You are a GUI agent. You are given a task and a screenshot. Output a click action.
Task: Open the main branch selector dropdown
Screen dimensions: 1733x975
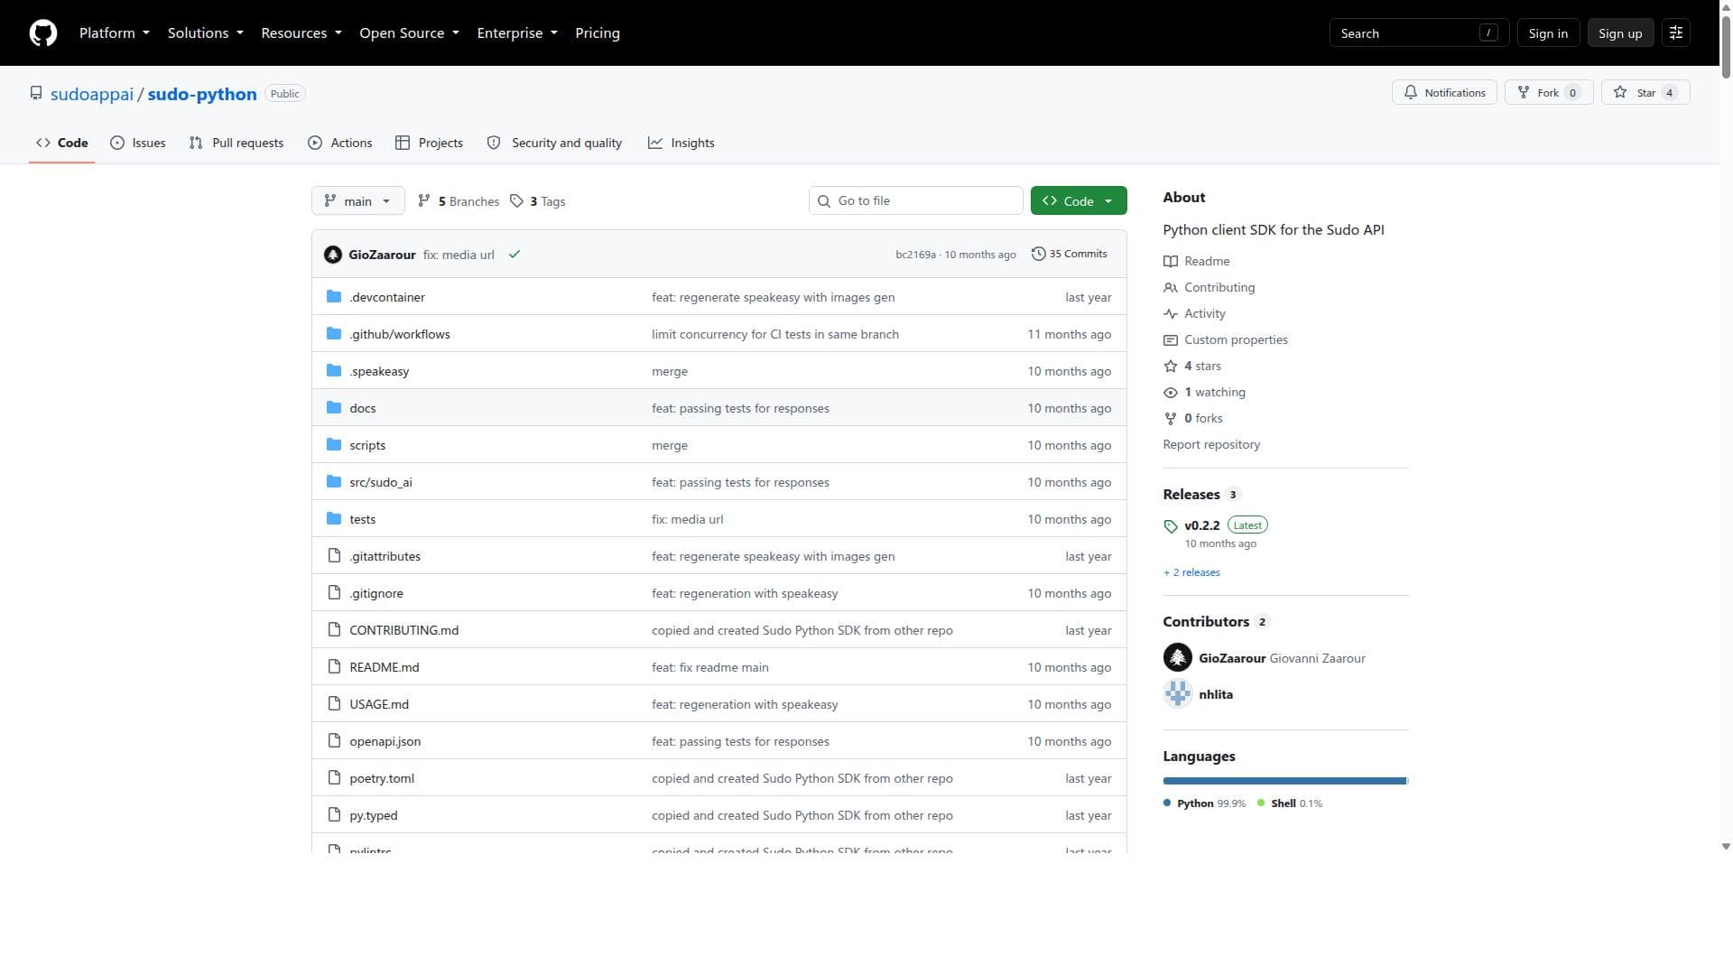click(357, 201)
